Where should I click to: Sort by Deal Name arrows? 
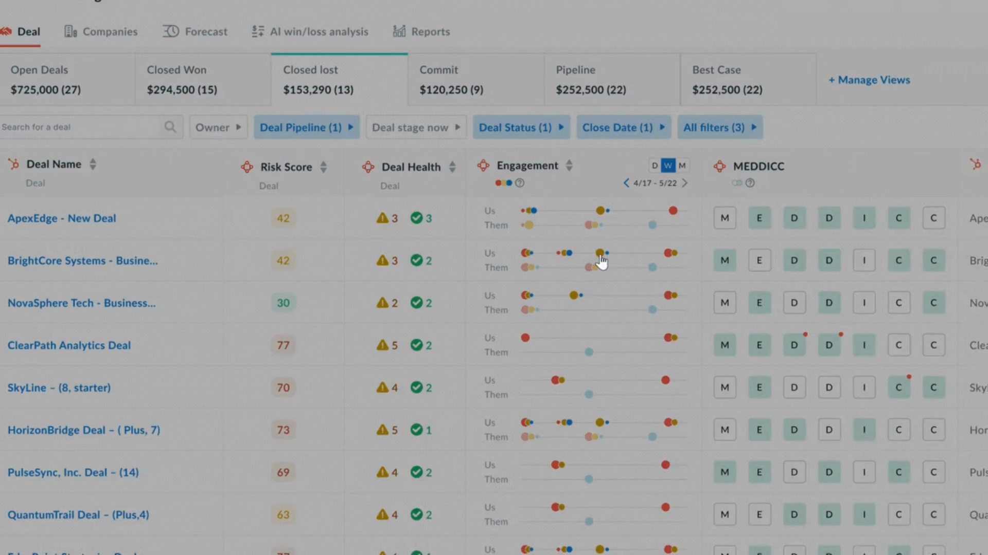[x=93, y=164]
